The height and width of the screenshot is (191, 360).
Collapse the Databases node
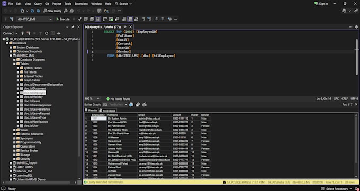pyautogui.click(x=7, y=43)
